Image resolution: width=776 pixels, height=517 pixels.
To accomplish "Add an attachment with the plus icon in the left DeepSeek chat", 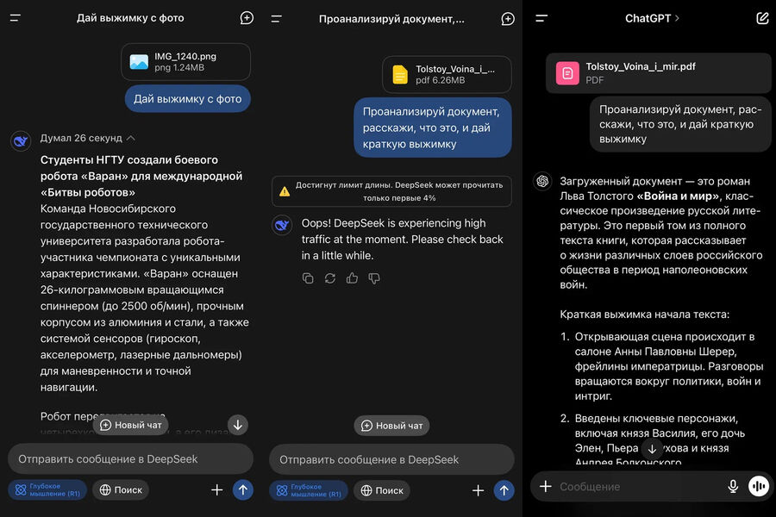I will pyautogui.click(x=216, y=489).
